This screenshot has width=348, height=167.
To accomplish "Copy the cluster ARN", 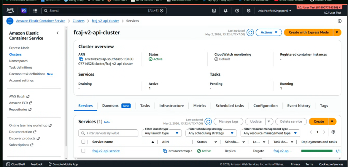I will (81, 59).
